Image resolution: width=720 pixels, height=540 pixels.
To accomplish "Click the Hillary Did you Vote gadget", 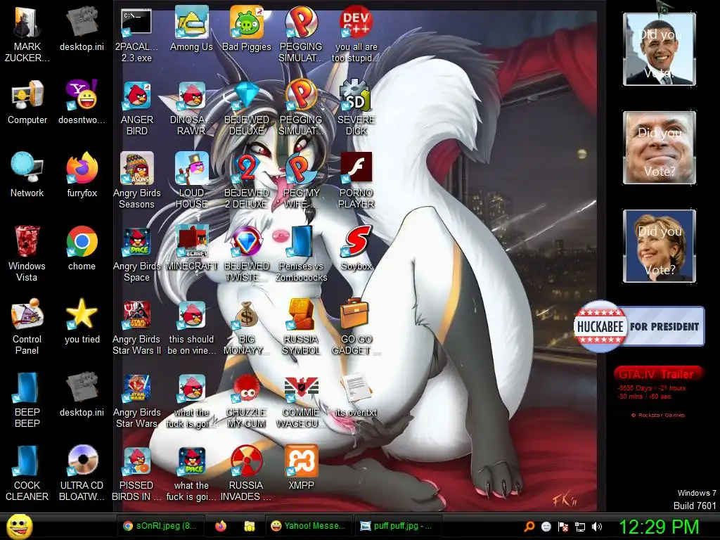I will point(660,245).
